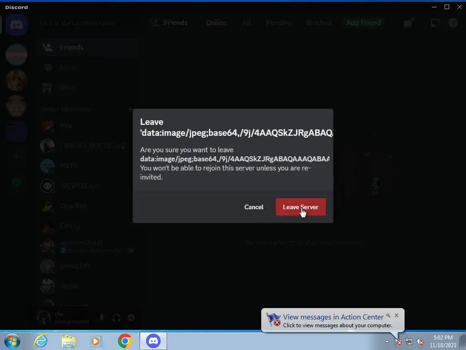The width and height of the screenshot is (466, 350).
Task: Click the plus beside Direct Messages
Action: pyautogui.click(x=130, y=109)
